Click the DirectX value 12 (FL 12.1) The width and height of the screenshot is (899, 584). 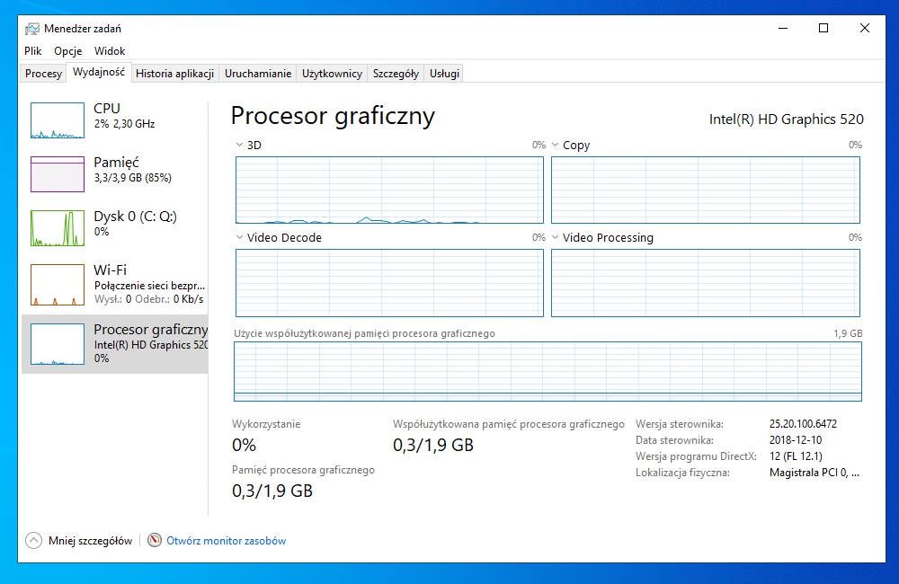pos(796,456)
